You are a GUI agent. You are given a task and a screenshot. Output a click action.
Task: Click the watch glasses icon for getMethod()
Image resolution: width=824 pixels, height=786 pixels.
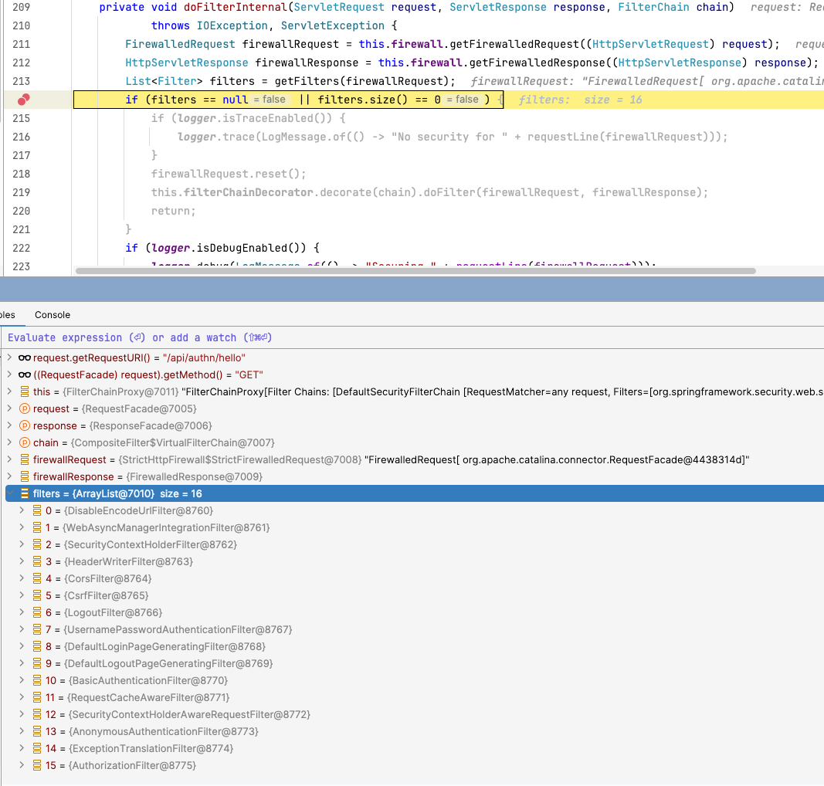[24, 374]
